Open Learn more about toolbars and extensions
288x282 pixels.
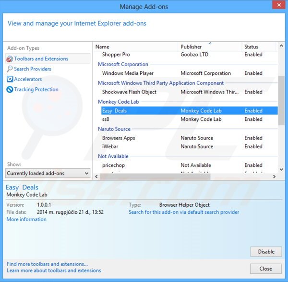pos(54,270)
